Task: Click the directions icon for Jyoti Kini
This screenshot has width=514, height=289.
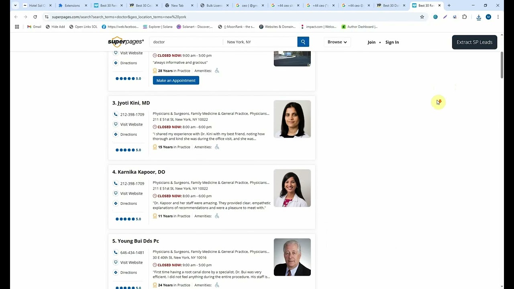Action: coord(116,134)
